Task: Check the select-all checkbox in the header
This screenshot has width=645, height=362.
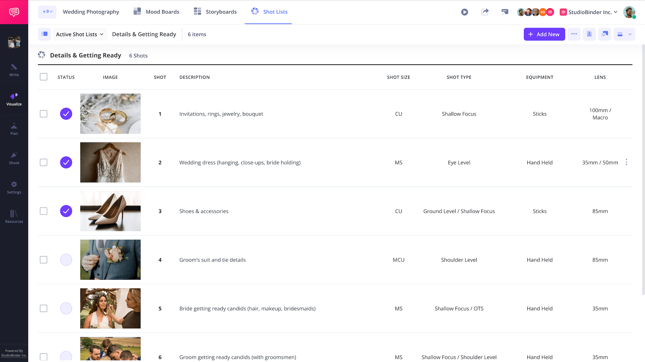Action: [44, 77]
